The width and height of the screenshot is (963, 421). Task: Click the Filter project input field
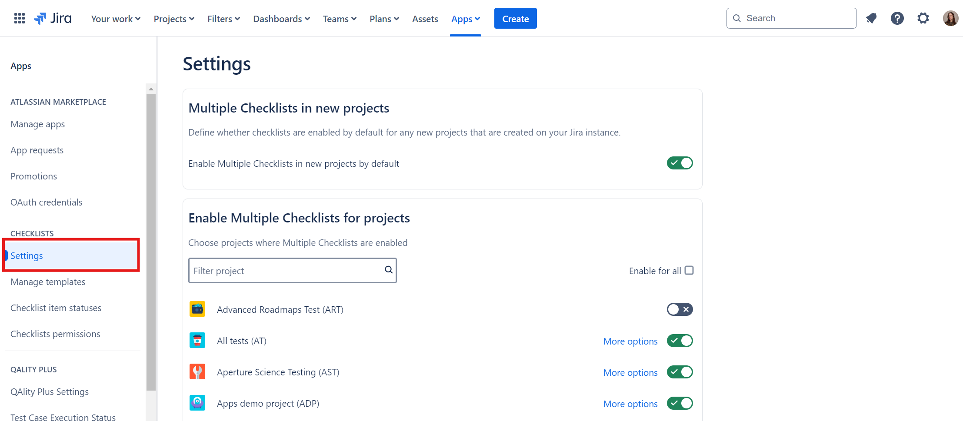[x=292, y=270]
